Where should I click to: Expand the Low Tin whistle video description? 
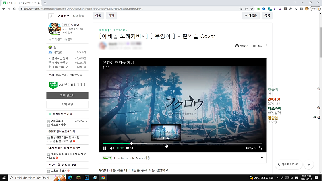pos(262,158)
